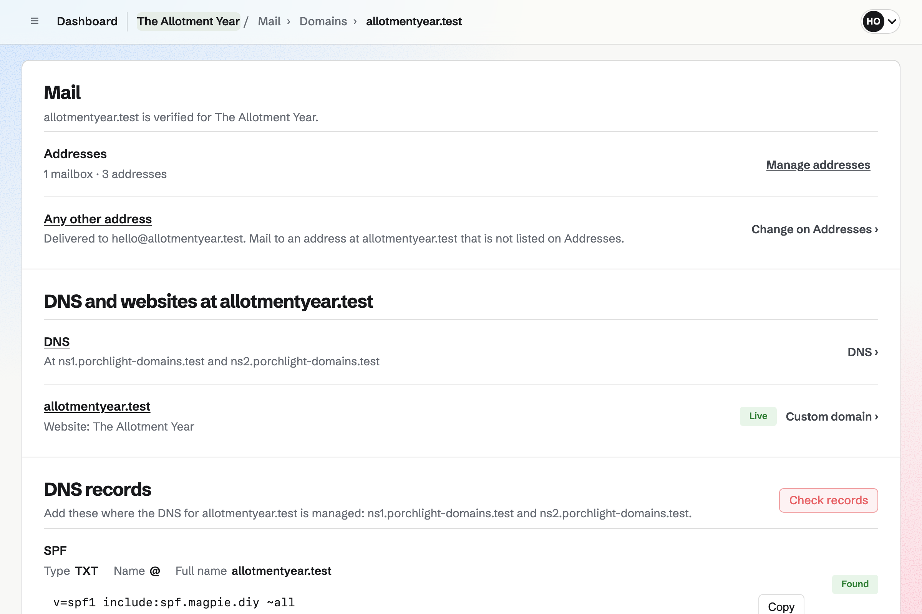The width and height of the screenshot is (922, 614).
Task: Open the Manage addresses link
Action: (x=818, y=165)
